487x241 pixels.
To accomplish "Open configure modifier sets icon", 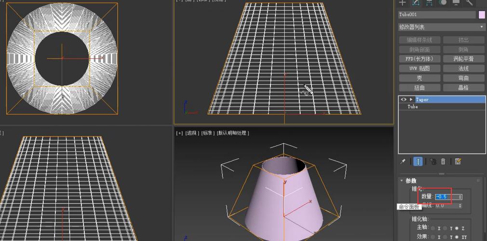I will pyautogui.click(x=458, y=161).
